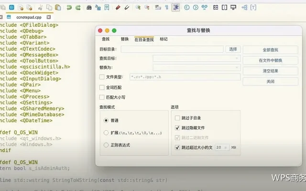306x191 pixels.
Task: Click the tree structure toolbar icon
Action: pos(244,8)
